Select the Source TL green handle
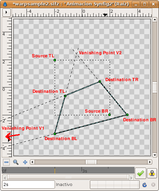159x191 pixels. 55,60
